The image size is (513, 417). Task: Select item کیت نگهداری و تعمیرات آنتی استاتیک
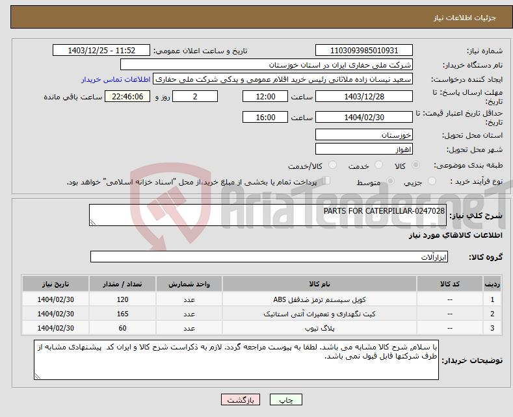click(x=319, y=314)
